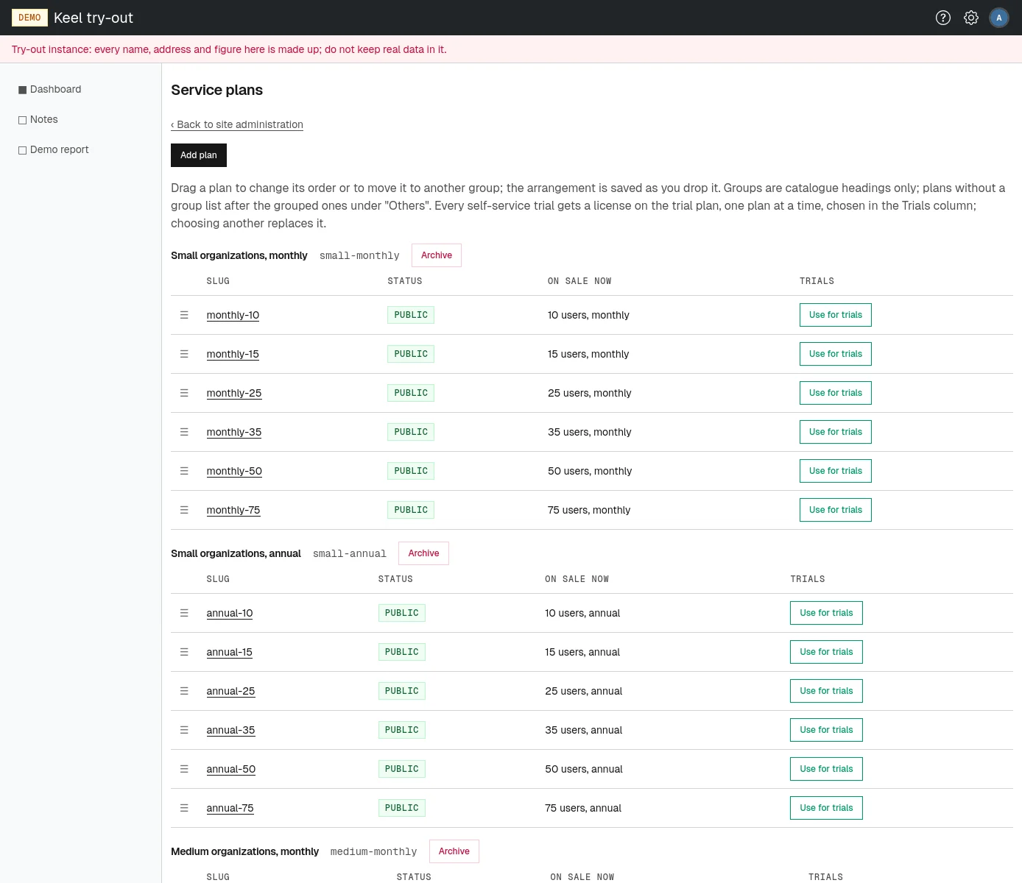Open the settings gear icon
Screen dimensions: 1022x883
pyautogui.click(x=971, y=18)
